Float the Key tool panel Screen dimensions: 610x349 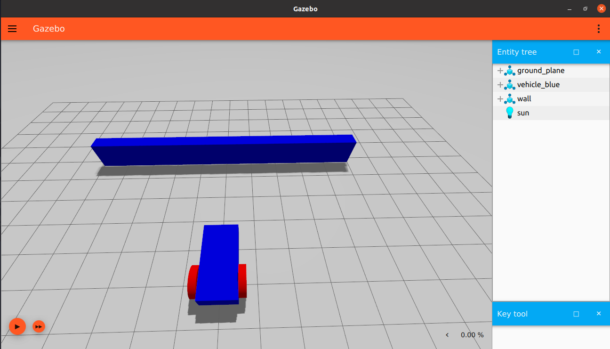click(576, 314)
